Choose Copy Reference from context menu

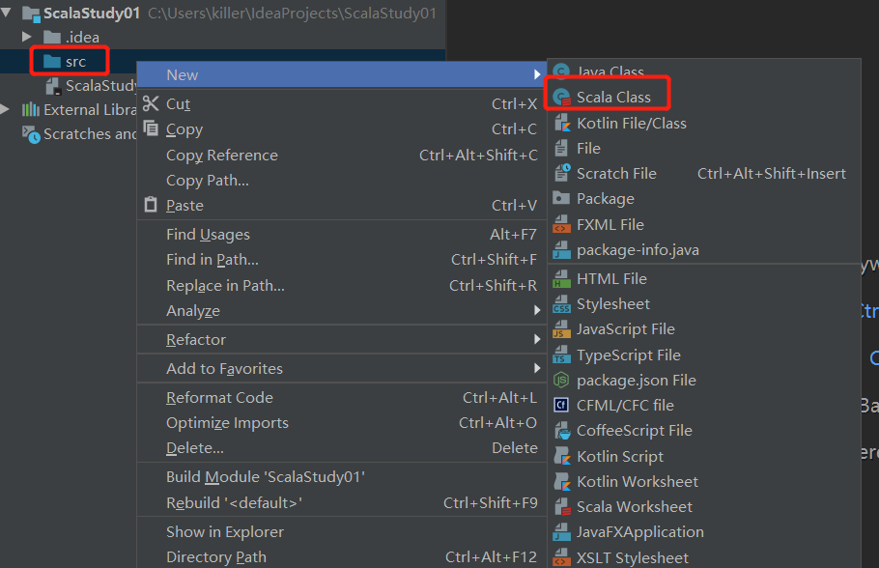pyautogui.click(x=341, y=156)
